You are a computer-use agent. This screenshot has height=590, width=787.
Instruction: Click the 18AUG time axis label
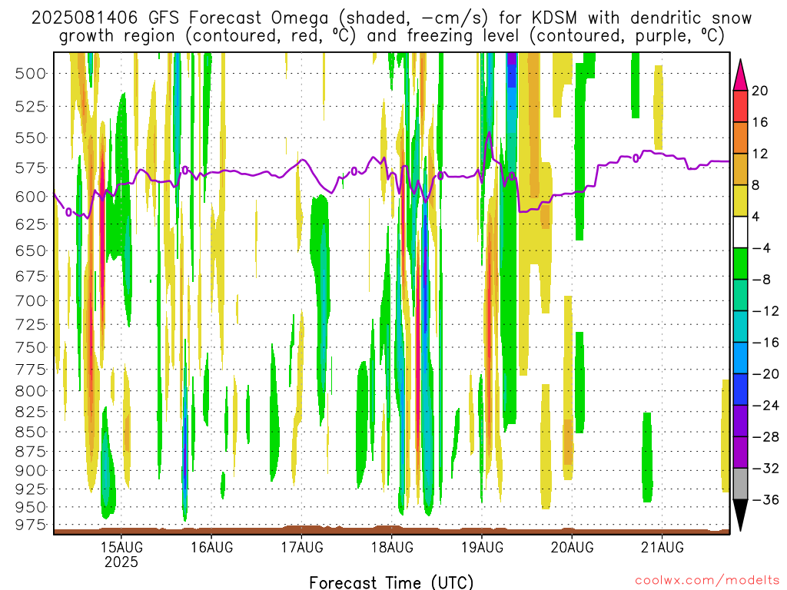[x=392, y=547]
